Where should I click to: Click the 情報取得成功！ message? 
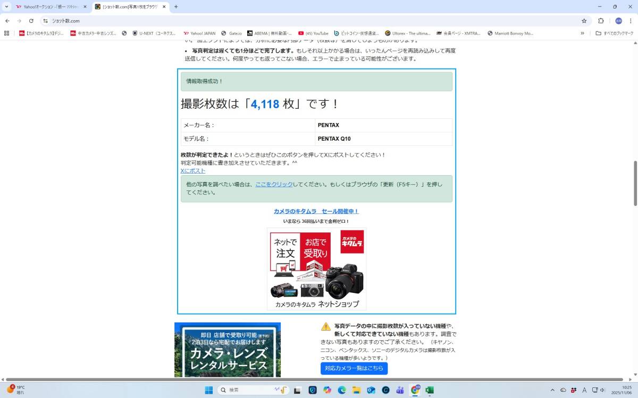point(316,81)
